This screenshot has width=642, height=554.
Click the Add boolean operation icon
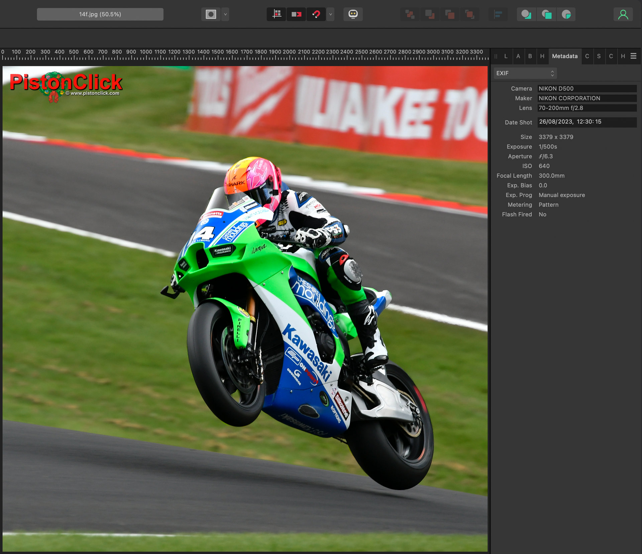tap(410, 14)
